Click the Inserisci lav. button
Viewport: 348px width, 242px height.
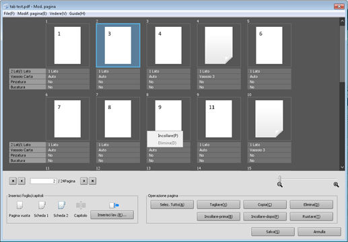112,215
